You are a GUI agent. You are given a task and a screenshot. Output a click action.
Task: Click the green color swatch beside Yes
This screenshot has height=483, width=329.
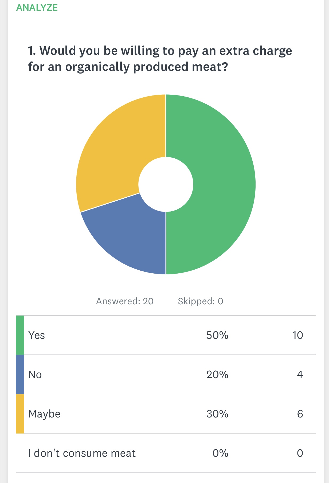[19, 335]
